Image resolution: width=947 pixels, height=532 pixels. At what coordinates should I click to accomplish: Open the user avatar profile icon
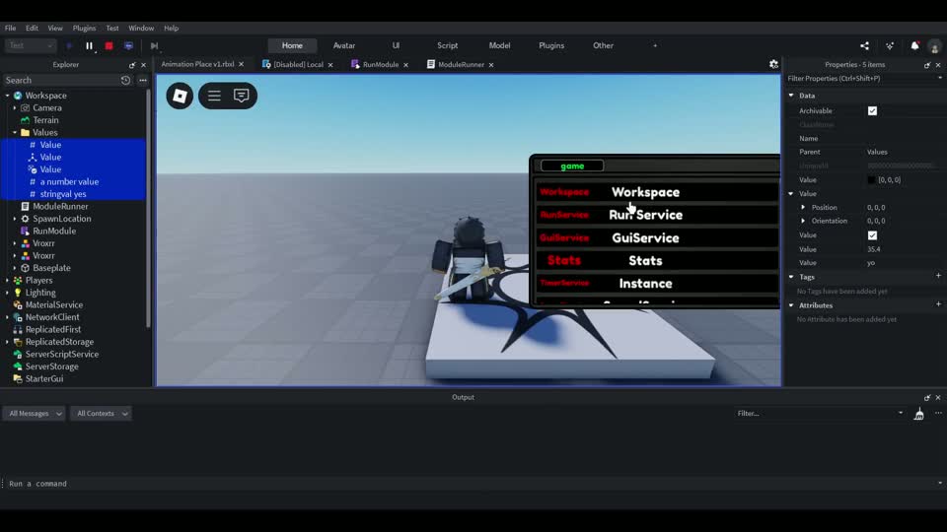click(934, 46)
